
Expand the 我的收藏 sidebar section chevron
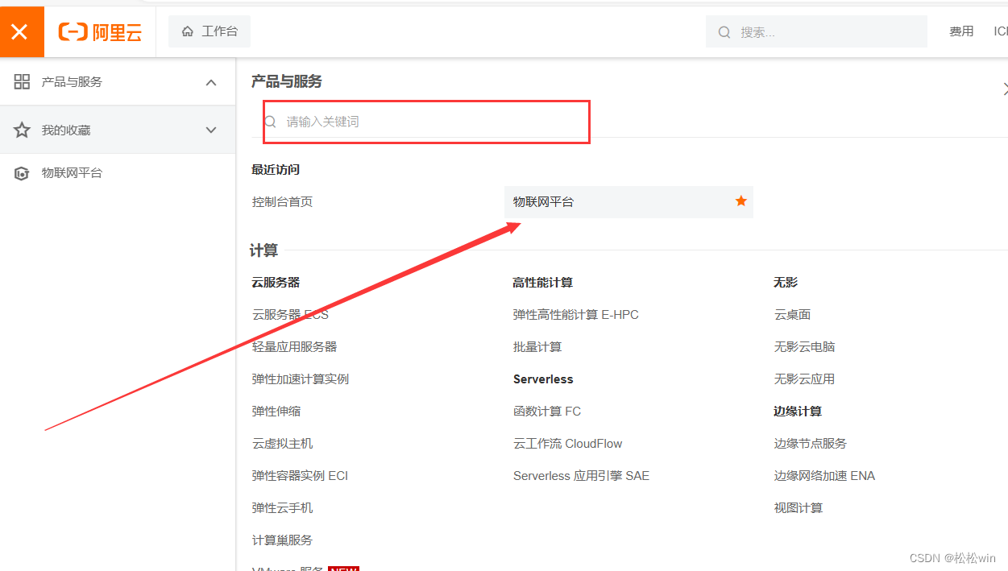coord(211,130)
